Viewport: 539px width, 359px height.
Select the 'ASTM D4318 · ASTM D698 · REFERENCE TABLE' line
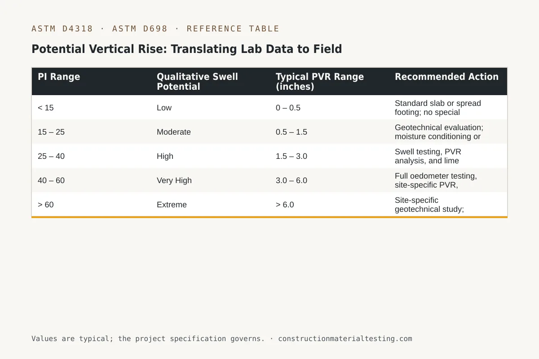[155, 29]
